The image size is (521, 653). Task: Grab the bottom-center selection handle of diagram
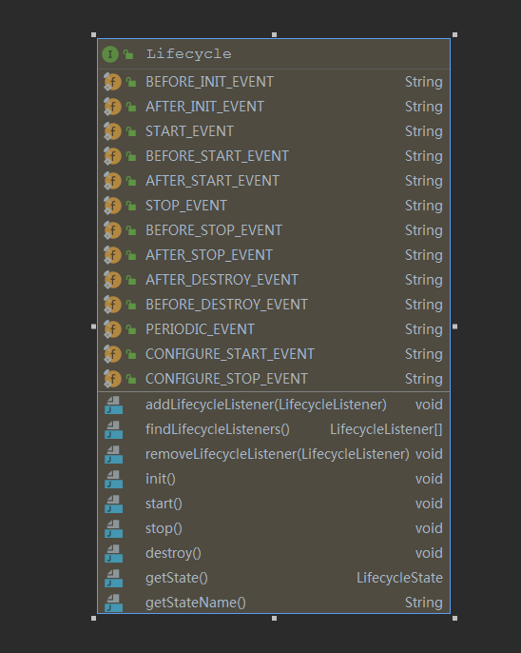coord(274,619)
